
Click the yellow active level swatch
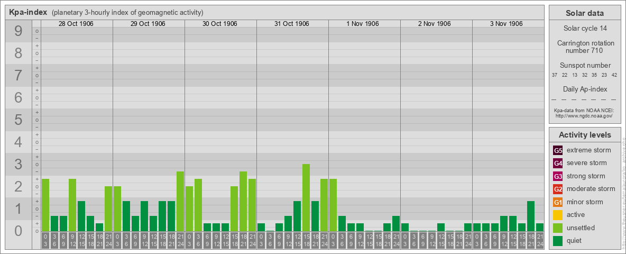pos(558,215)
